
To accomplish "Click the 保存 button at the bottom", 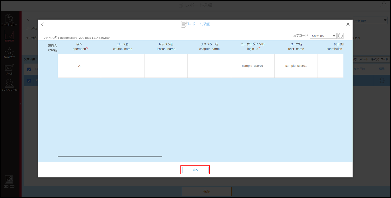I will coord(206,192).
